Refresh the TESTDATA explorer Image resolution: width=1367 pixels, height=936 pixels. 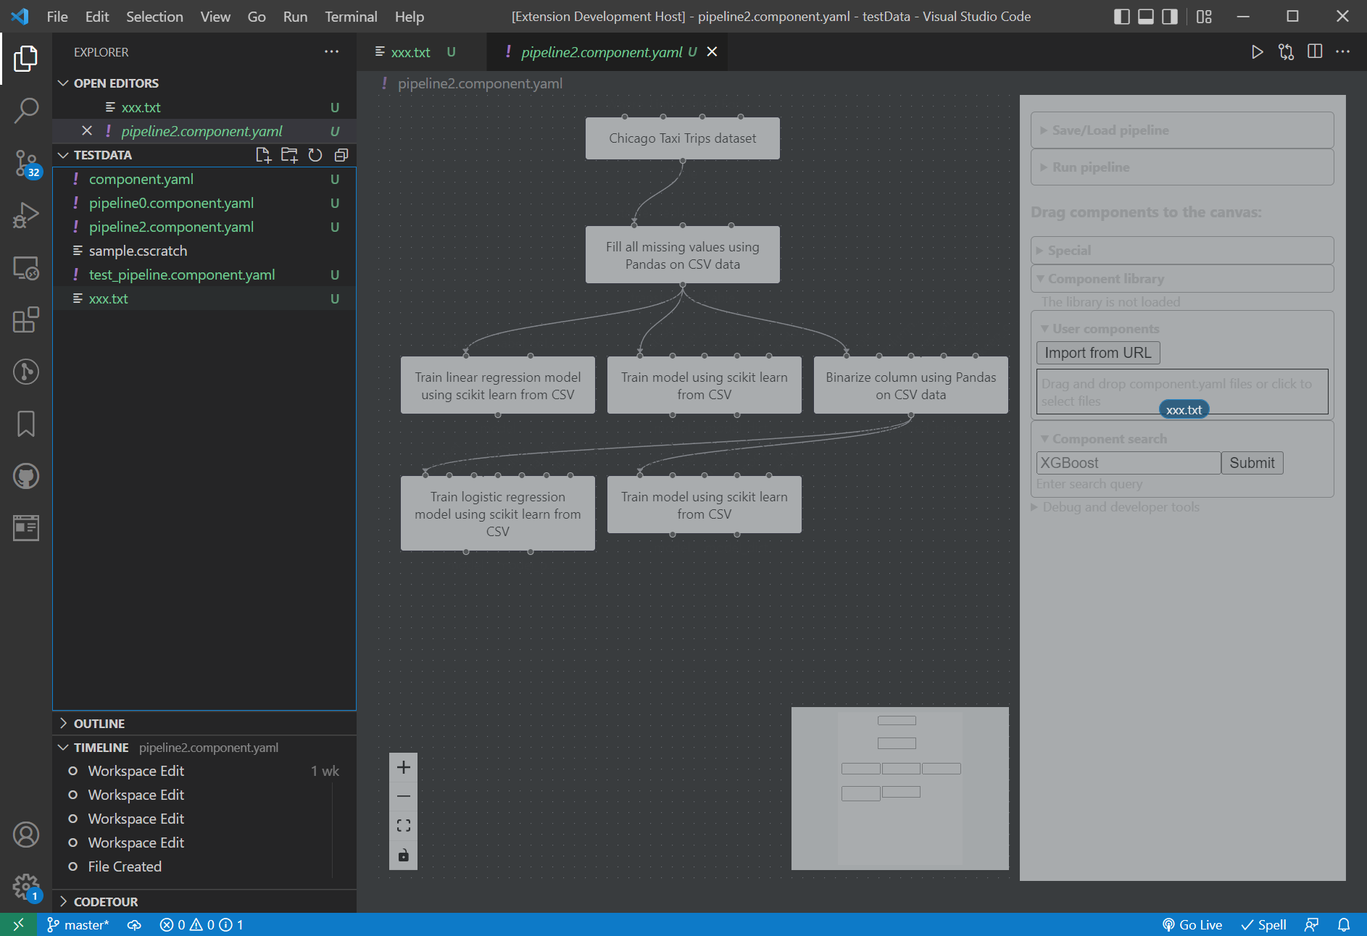pos(315,155)
